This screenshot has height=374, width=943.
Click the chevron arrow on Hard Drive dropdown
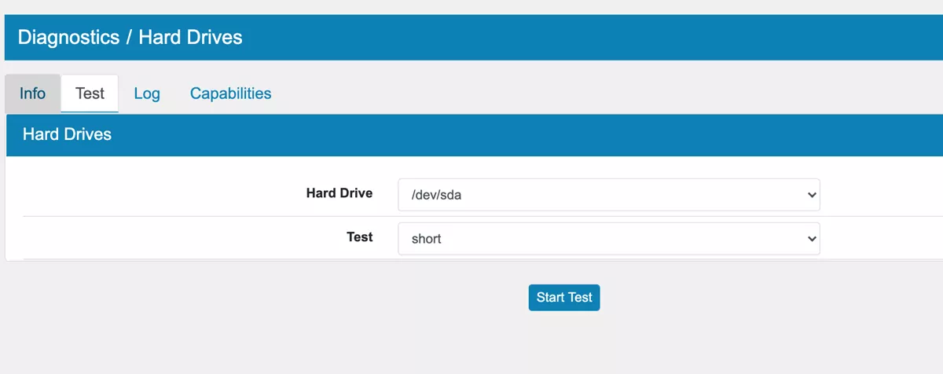812,195
